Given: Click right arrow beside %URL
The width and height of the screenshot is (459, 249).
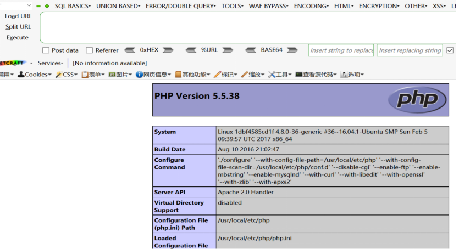Looking at the screenshot, I should tap(228, 50).
